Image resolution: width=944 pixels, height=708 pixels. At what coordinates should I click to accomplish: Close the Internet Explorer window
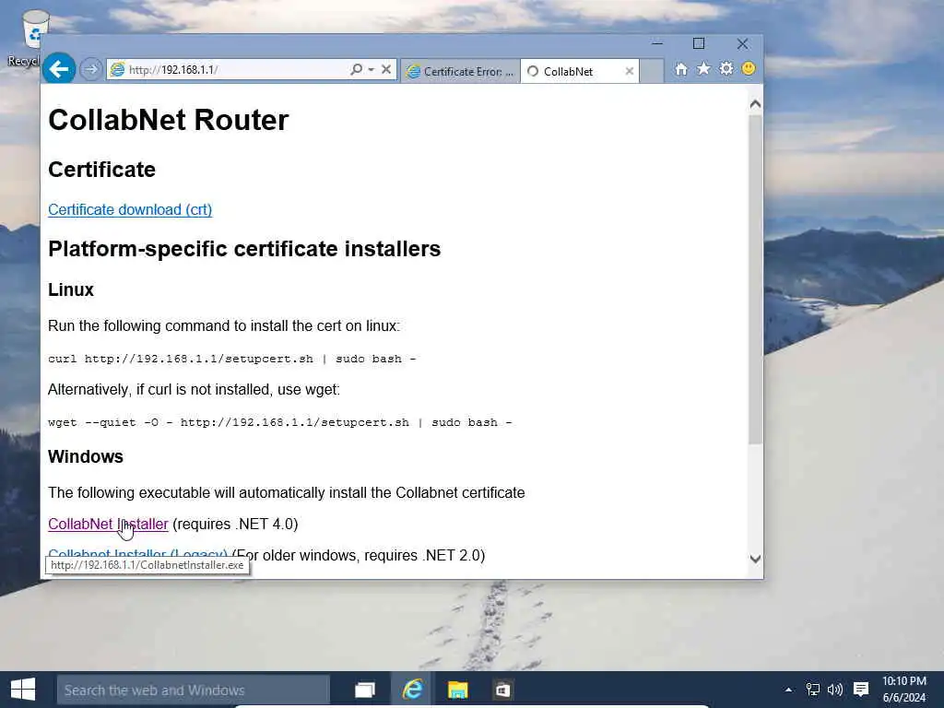click(x=742, y=43)
